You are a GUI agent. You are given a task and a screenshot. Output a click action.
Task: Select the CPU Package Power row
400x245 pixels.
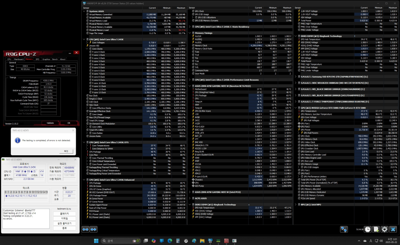click(135, 195)
